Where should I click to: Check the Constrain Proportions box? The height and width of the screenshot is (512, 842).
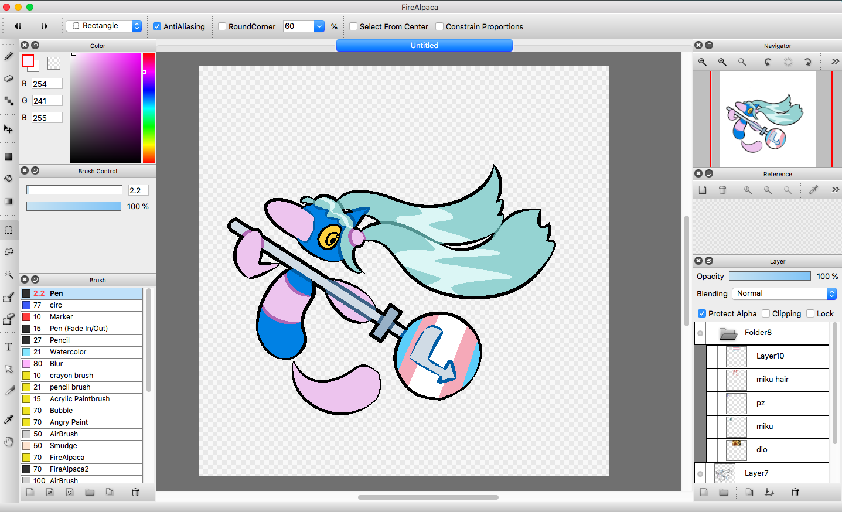(439, 26)
